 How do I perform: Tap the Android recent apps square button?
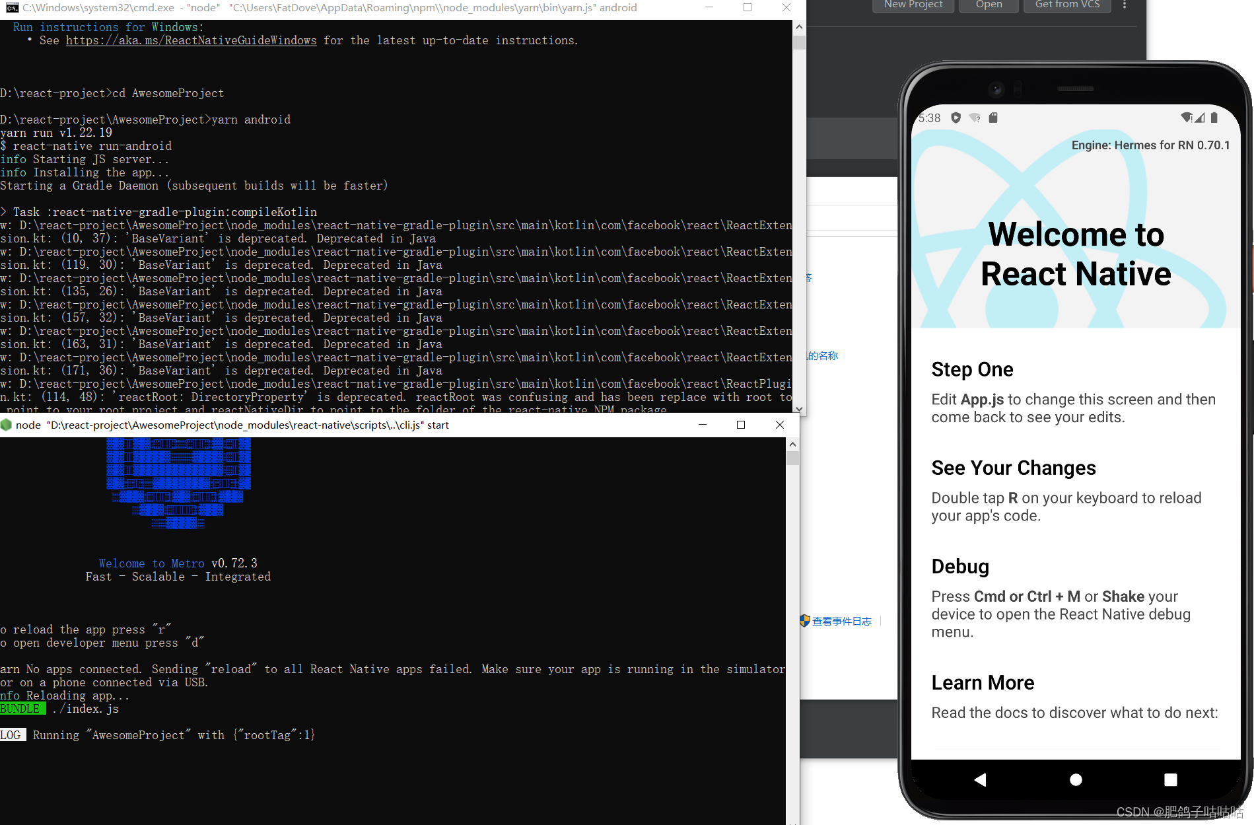[x=1170, y=779]
